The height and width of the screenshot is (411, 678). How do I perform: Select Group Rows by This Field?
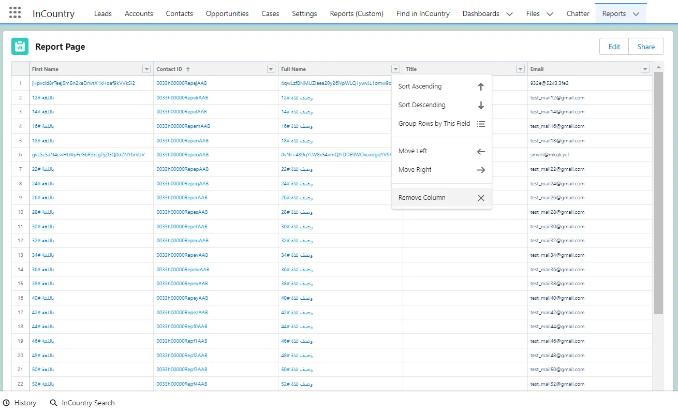click(x=434, y=124)
